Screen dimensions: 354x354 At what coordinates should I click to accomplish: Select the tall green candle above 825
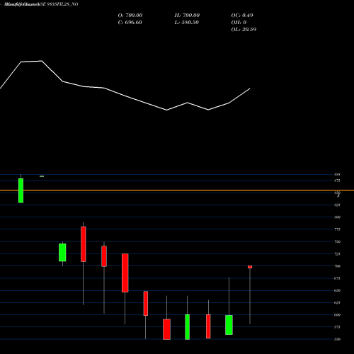click(21, 190)
